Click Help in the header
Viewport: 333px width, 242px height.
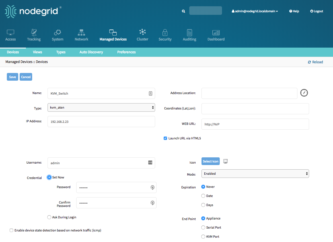(294, 11)
